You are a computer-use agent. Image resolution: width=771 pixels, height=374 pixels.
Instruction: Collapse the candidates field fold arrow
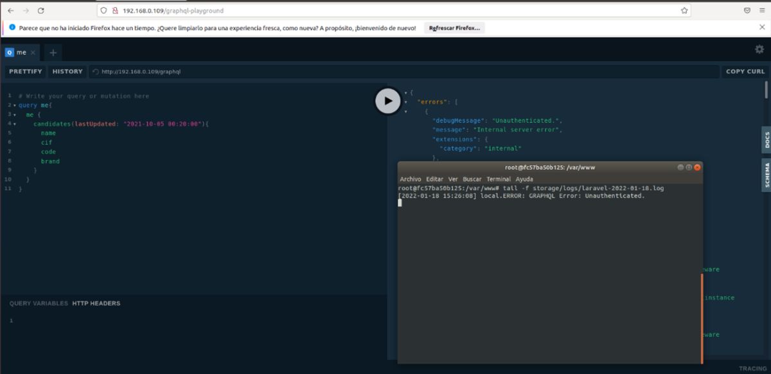click(x=15, y=123)
